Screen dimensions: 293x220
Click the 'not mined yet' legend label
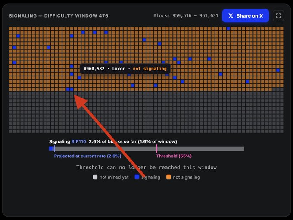point(114,177)
